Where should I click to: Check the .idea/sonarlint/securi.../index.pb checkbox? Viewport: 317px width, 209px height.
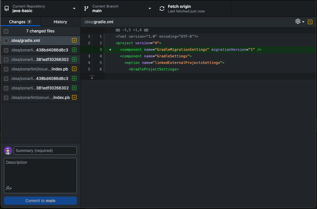[x=6, y=97]
